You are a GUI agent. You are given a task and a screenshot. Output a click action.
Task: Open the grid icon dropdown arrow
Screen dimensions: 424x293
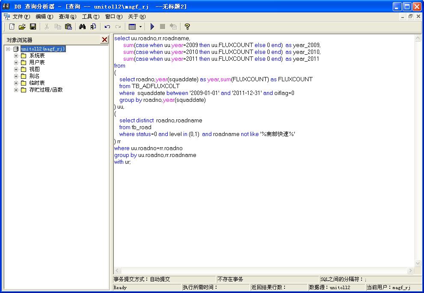click(141, 27)
